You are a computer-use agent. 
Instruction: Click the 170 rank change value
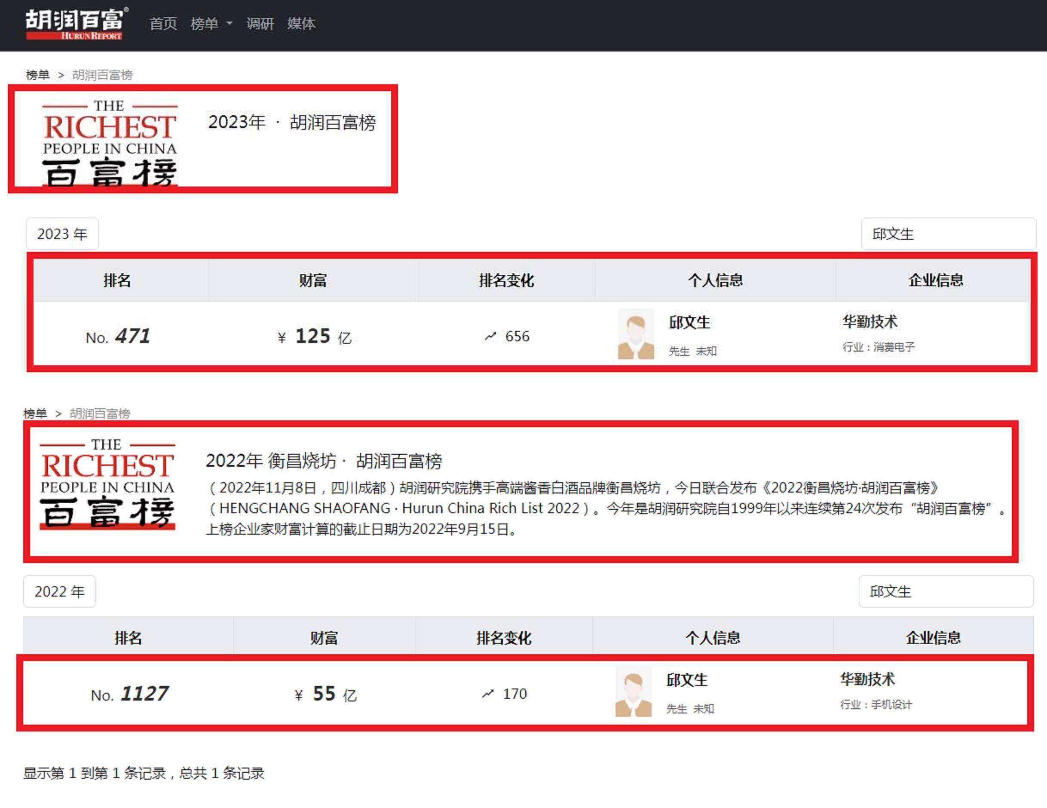click(515, 694)
